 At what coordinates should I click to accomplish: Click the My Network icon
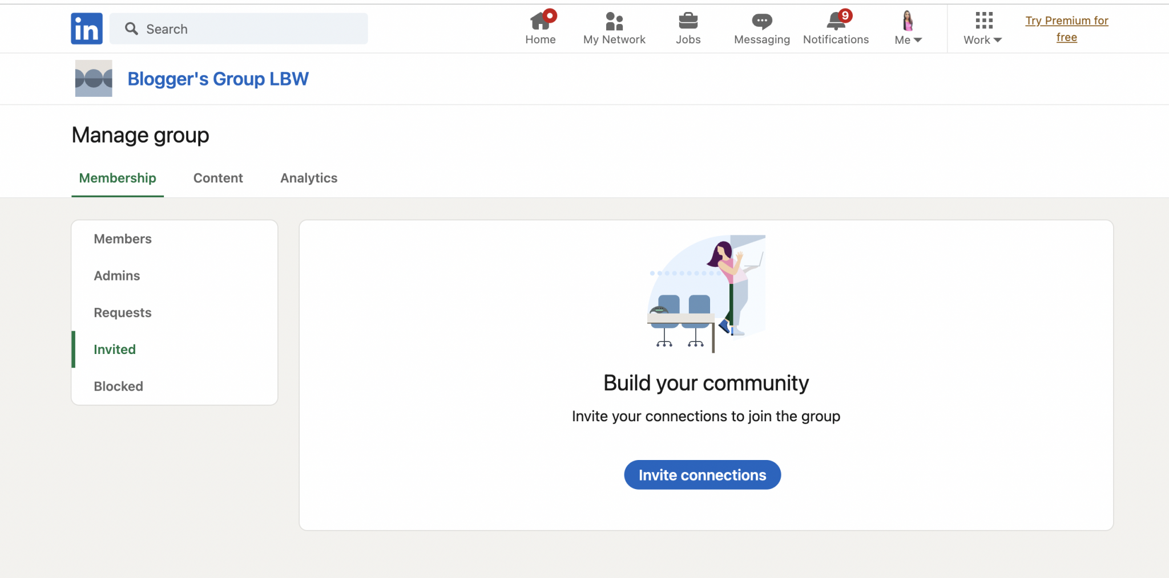coord(614,22)
